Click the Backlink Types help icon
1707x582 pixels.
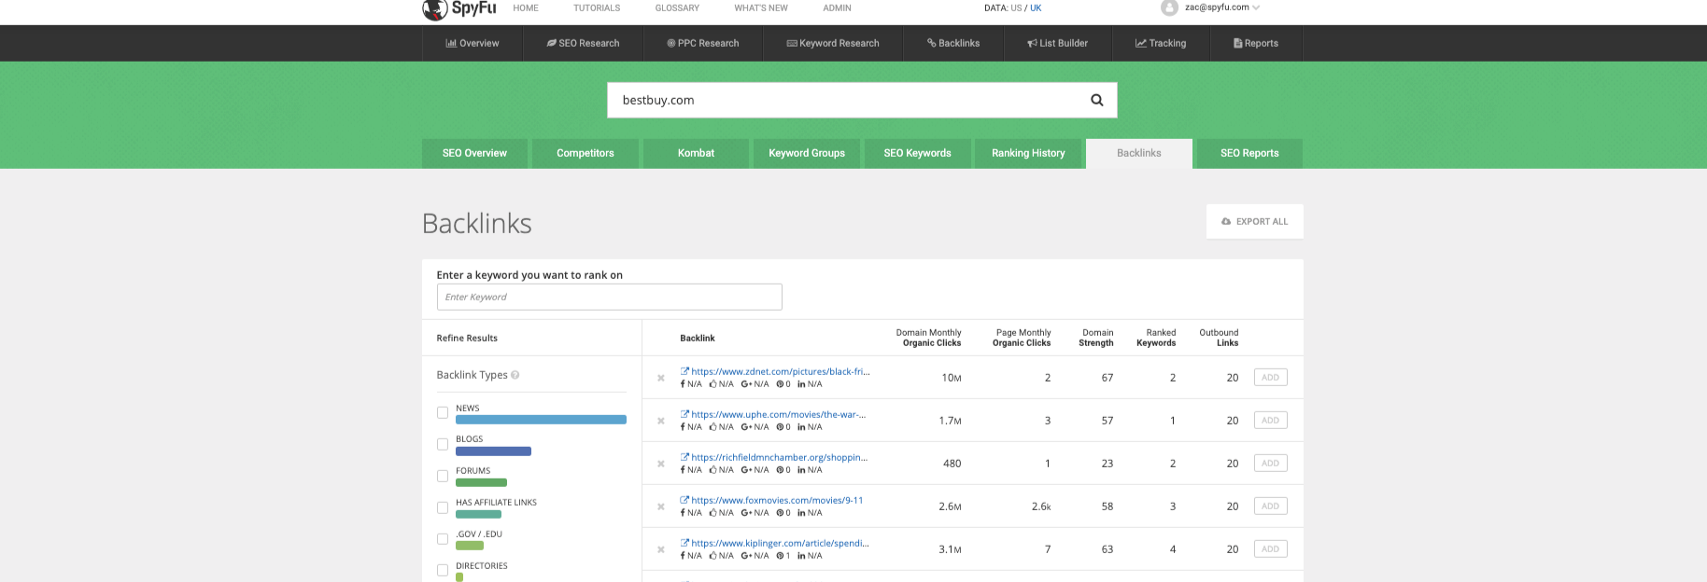click(x=515, y=375)
